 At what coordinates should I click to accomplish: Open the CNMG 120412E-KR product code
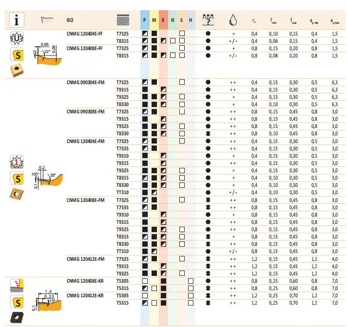tap(85, 295)
